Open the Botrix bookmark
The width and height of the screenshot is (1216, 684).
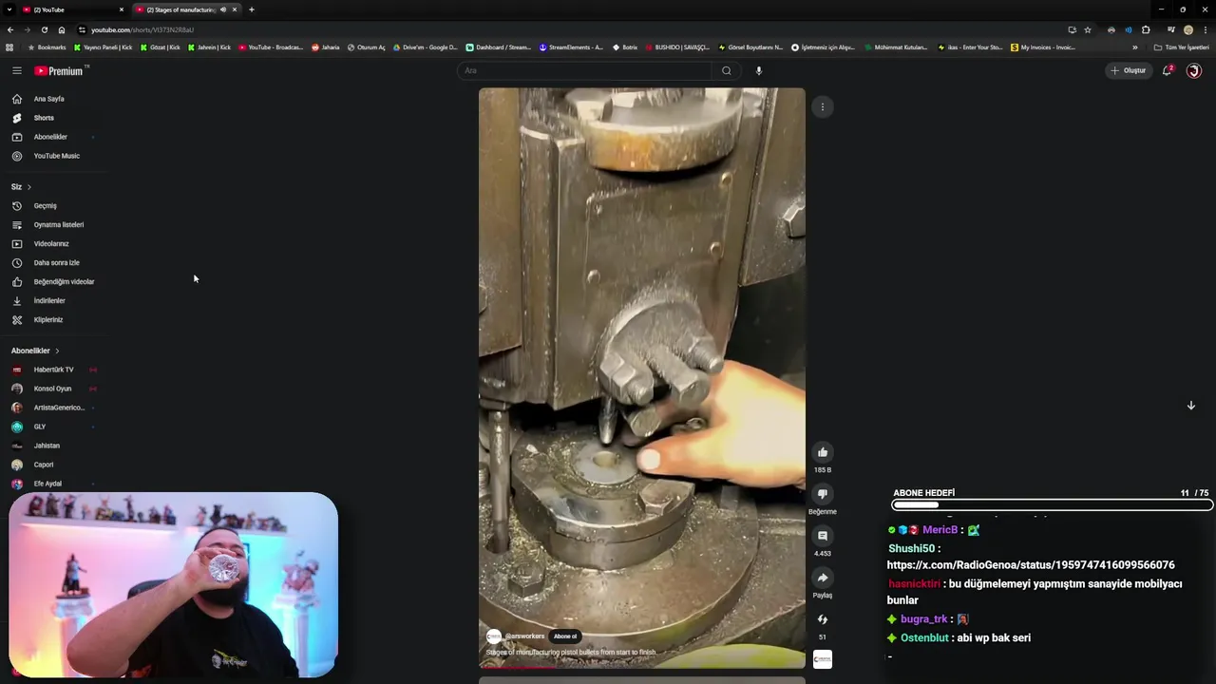click(625, 47)
